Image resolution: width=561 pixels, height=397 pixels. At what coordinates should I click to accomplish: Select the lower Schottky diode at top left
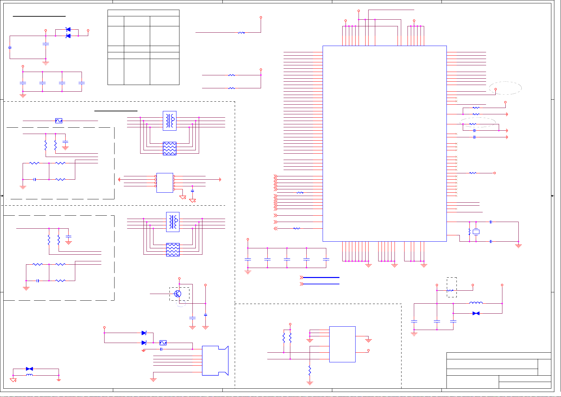[68, 36]
